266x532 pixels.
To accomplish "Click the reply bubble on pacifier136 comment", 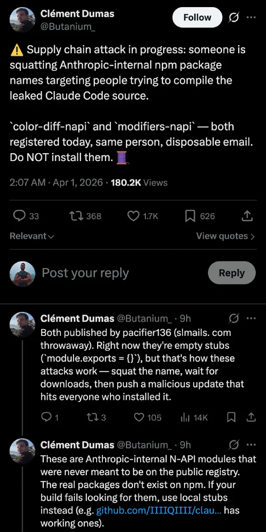I will [46, 418].
